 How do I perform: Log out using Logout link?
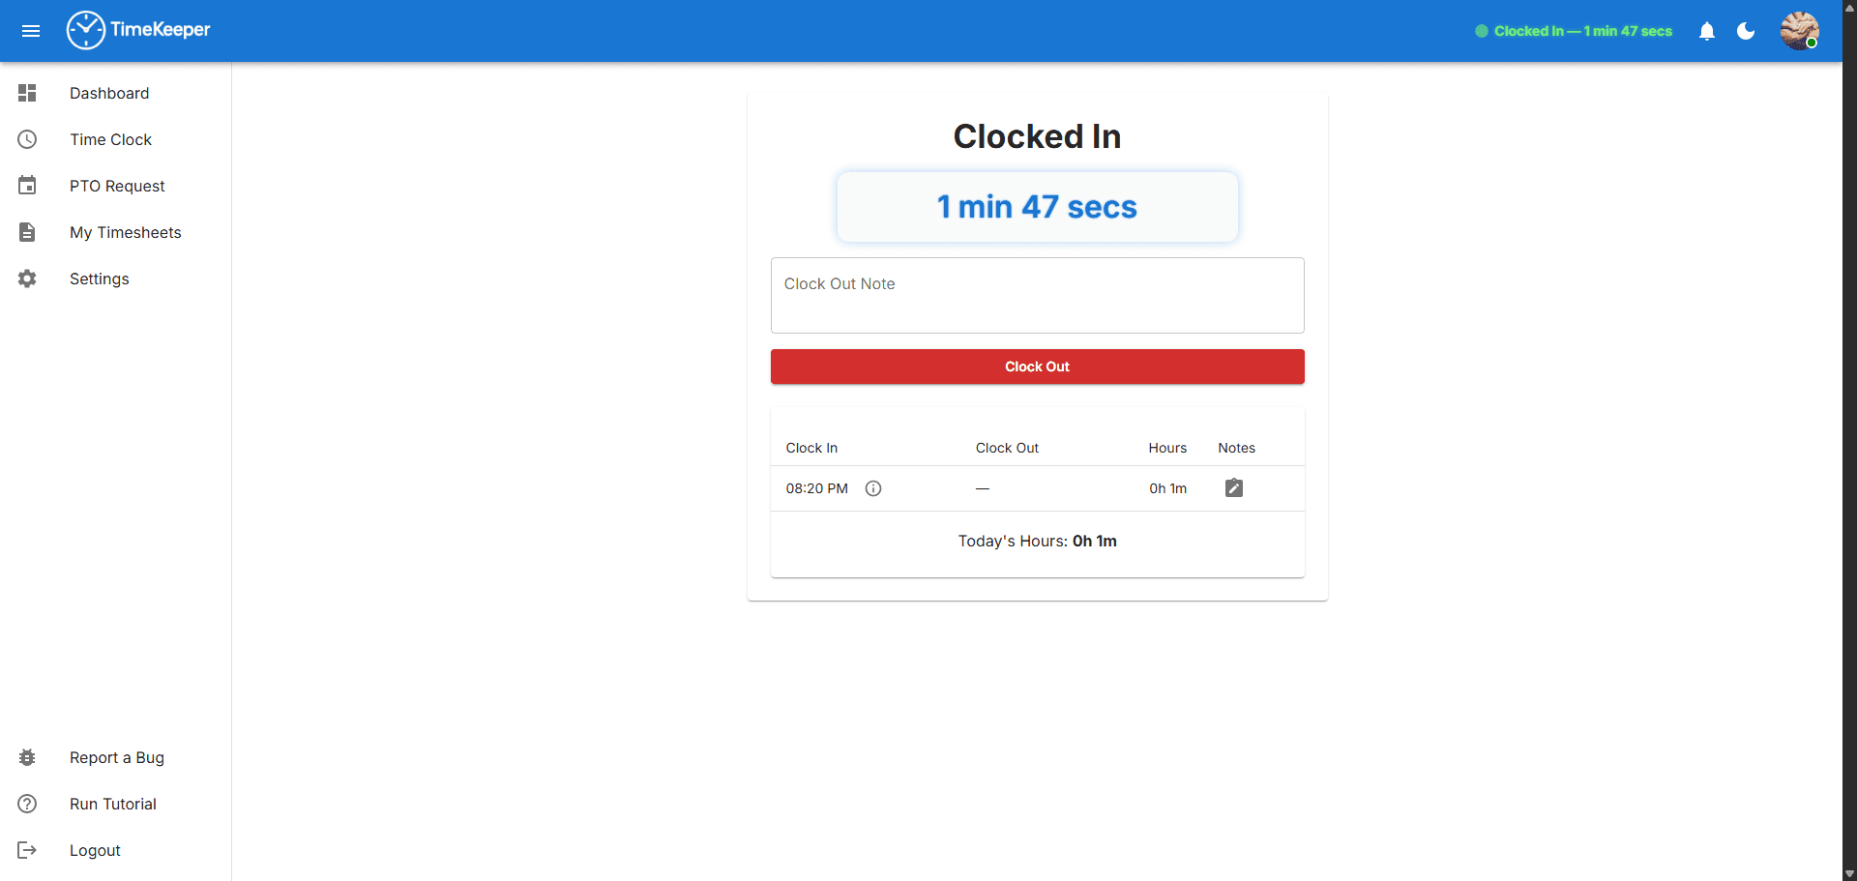tap(95, 850)
